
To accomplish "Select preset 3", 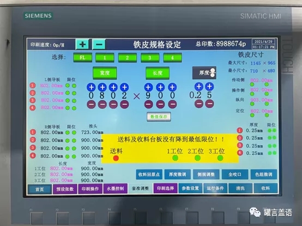I will [x=150, y=58].
